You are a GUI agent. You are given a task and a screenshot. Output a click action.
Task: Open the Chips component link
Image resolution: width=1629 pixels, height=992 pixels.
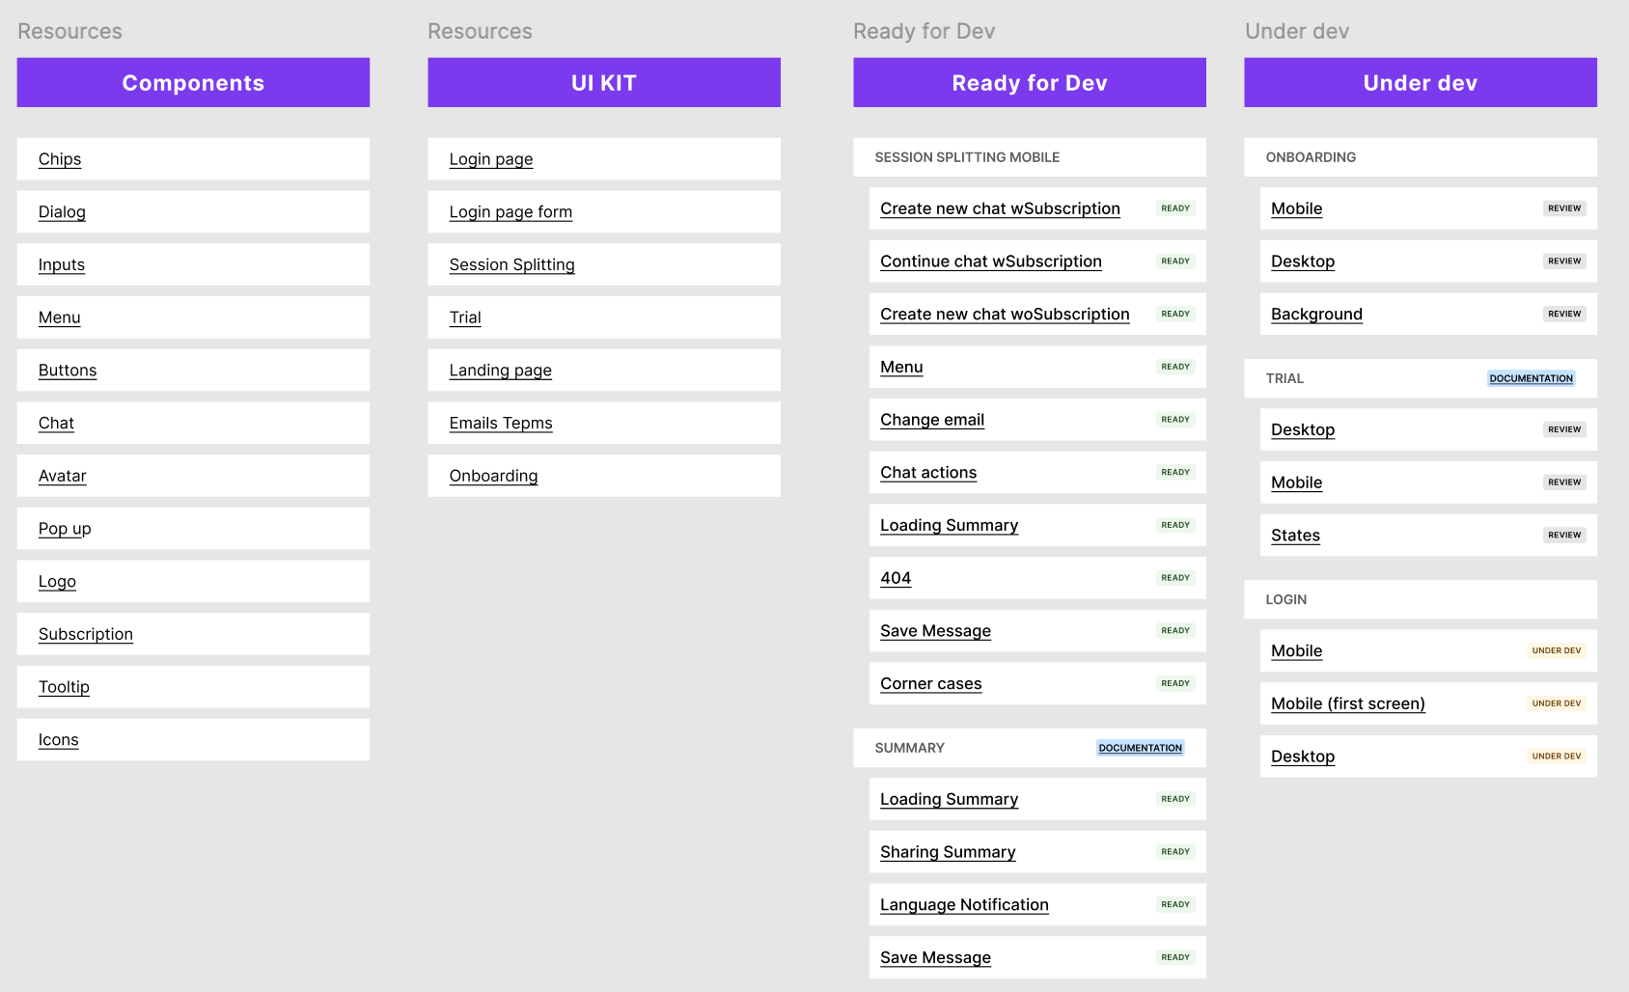pyautogui.click(x=60, y=159)
